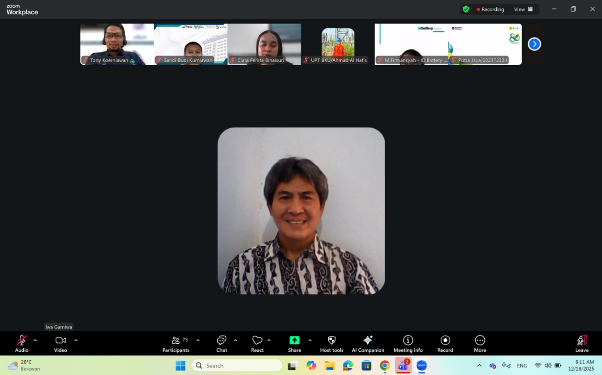This screenshot has height=375, width=602.
Task: Click the green encryption shield icon
Action: click(x=466, y=9)
